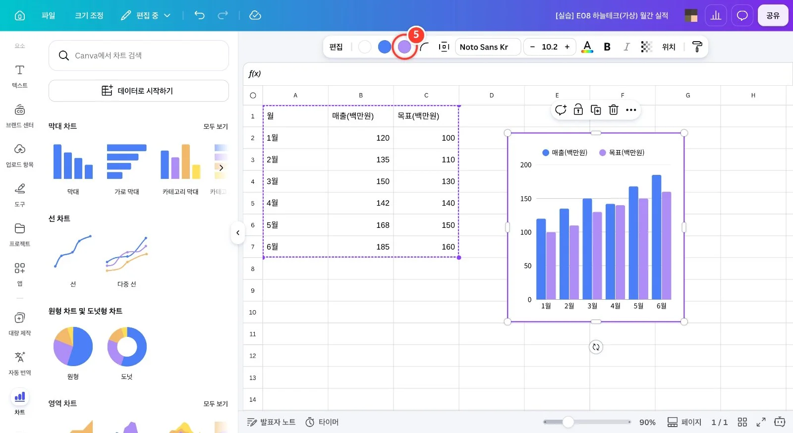Screen dimensions: 793x433
Task: Insert the 막대 chart thumbnail
Action: 73,162
